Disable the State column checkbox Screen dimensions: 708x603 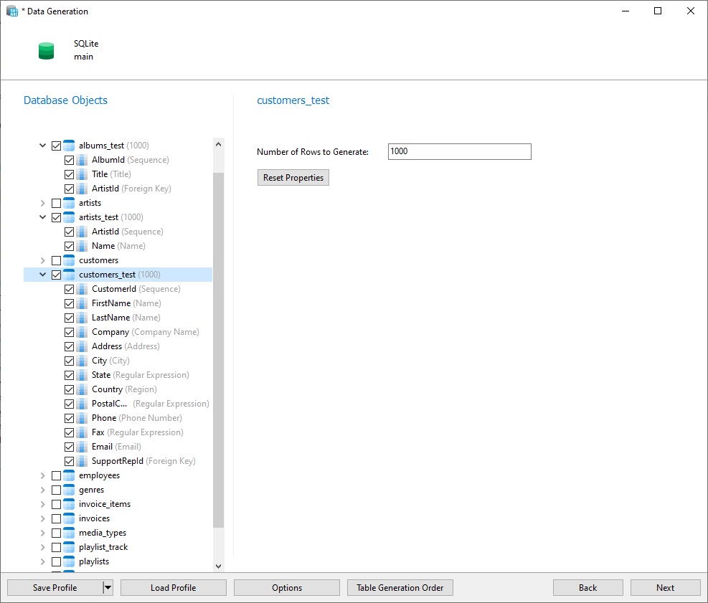pos(69,375)
